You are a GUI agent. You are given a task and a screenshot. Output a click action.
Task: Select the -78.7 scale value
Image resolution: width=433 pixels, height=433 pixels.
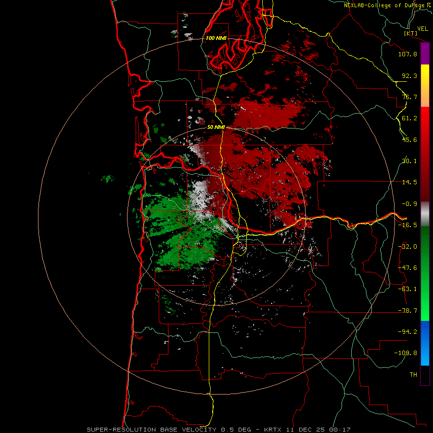pos(408,311)
